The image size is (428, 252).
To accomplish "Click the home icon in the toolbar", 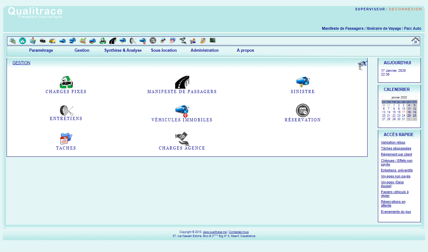I will (x=415, y=41).
